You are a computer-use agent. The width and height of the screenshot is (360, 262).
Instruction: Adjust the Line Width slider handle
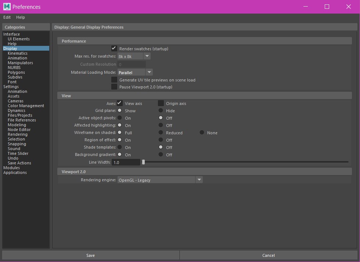coord(143,162)
